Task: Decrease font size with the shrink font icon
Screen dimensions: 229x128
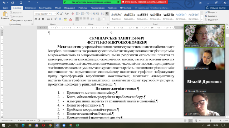Action: click(x=61, y=14)
